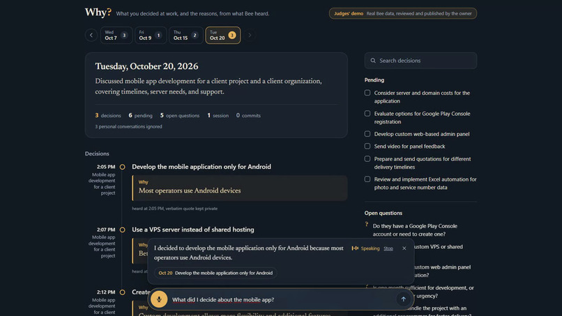Click the 2:07 PM timeline marker dot

122,230
